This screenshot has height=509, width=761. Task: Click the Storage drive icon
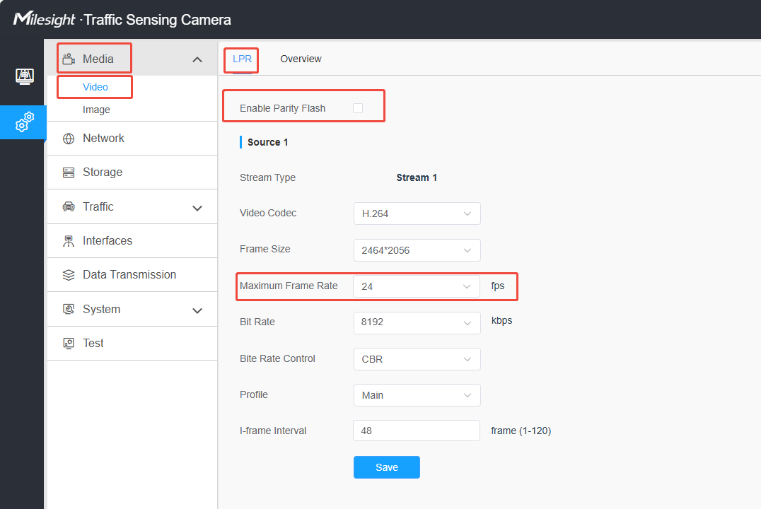pos(69,172)
